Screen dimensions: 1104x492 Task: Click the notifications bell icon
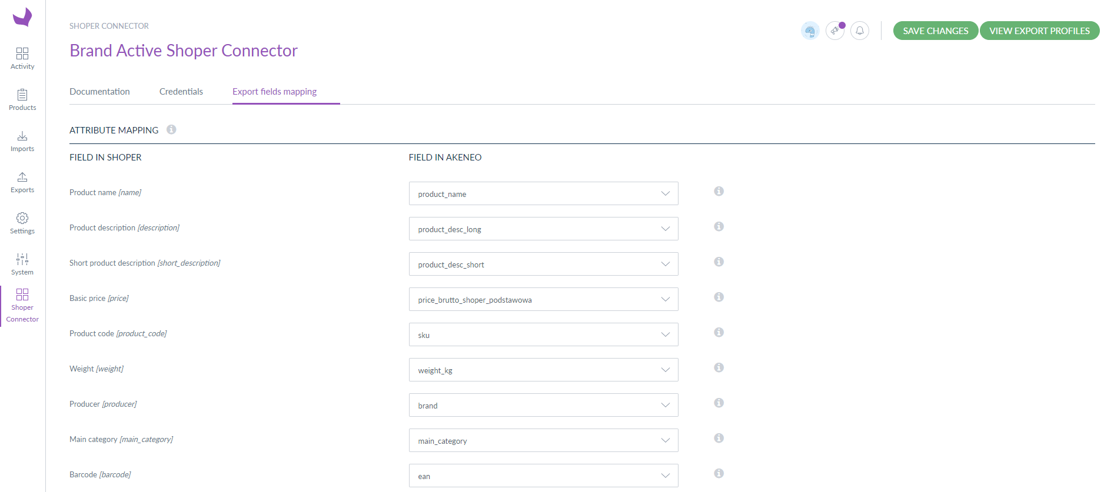point(859,31)
